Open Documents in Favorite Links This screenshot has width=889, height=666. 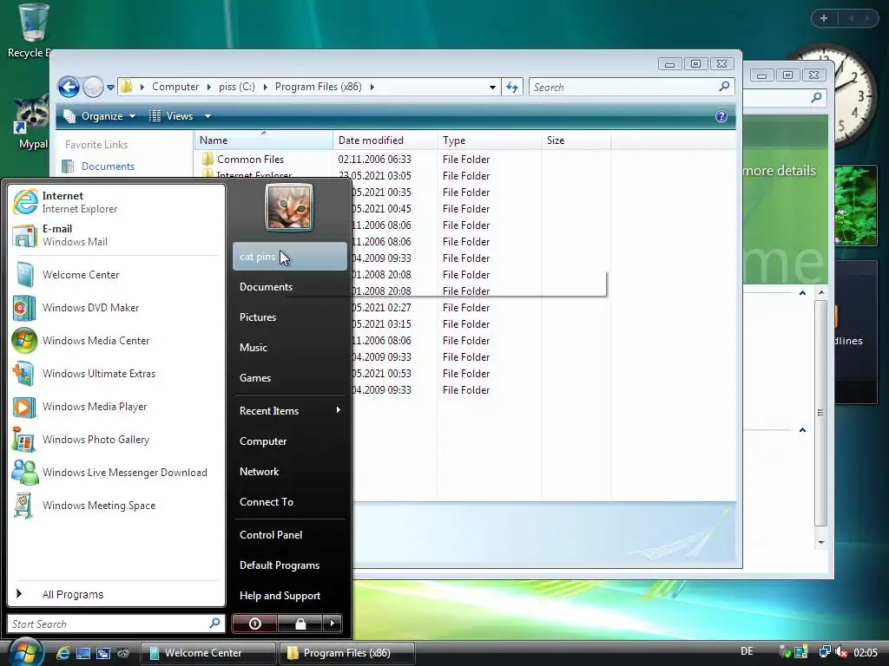click(108, 166)
